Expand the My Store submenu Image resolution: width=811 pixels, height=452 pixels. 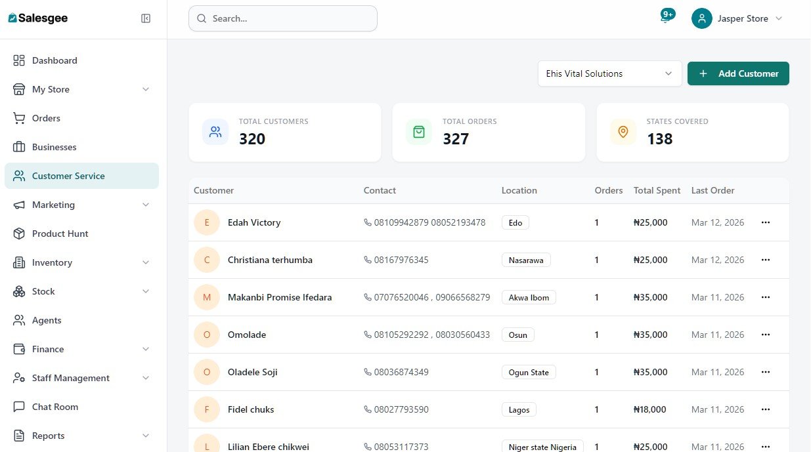point(146,89)
